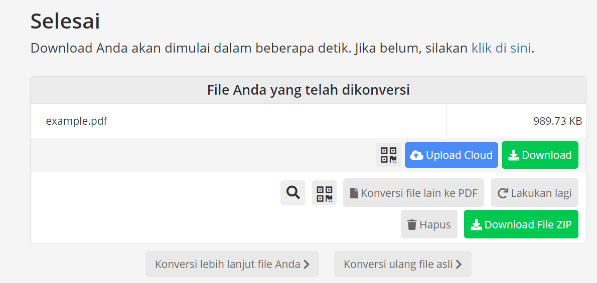The image size is (597, 283).
Task: Click the QR code icon beside Upload Cloud
Action: 388,155
